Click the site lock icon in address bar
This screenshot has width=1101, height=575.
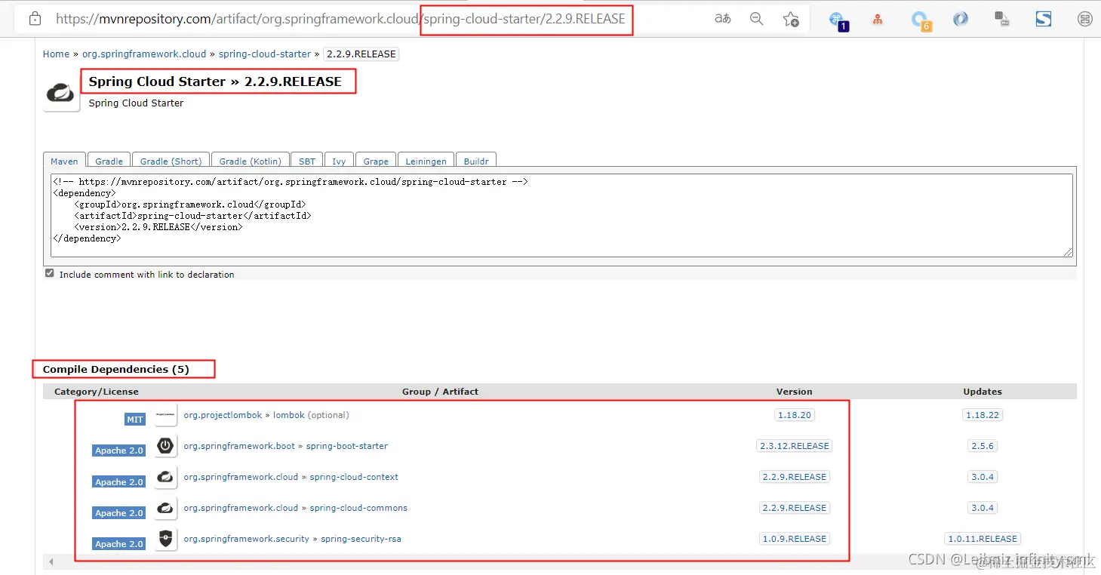tap(35, 20)
